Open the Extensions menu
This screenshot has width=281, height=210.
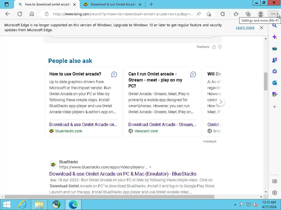point(222,14)
